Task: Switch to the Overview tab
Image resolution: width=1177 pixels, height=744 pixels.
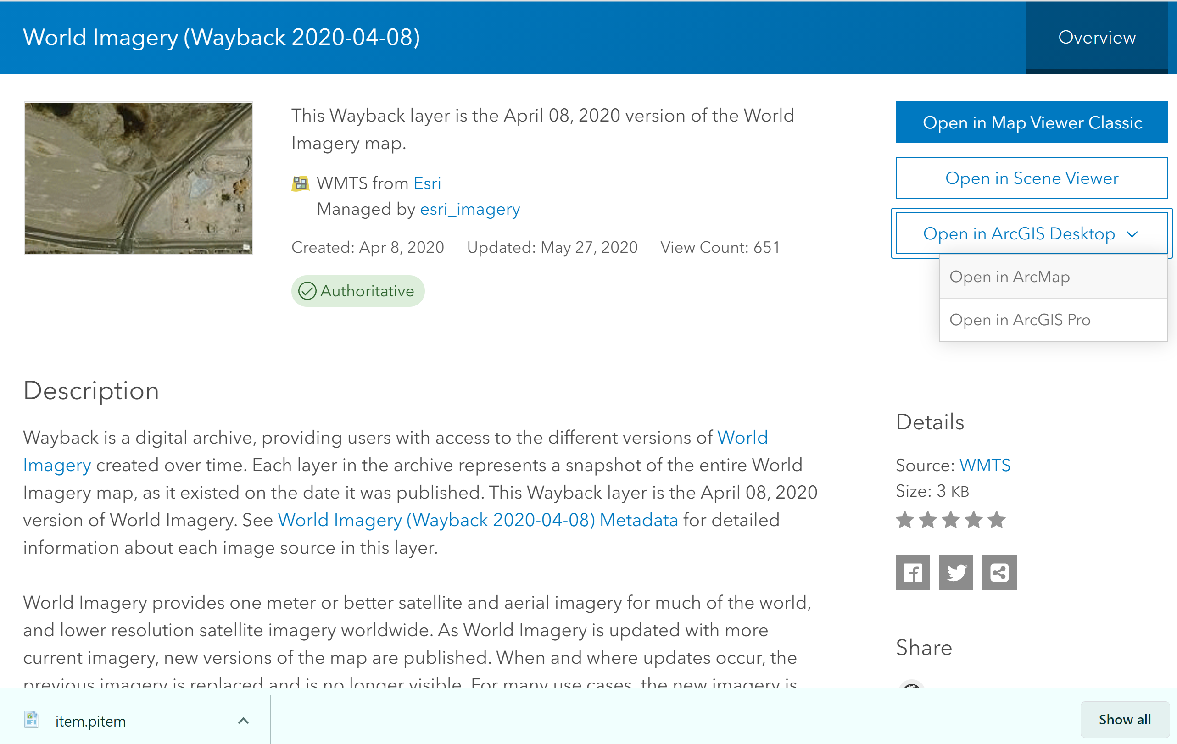Action: [1096, 38]
